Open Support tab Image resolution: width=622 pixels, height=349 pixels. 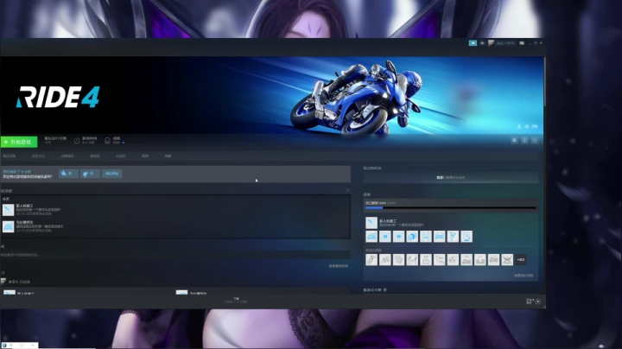coord(168,155)
